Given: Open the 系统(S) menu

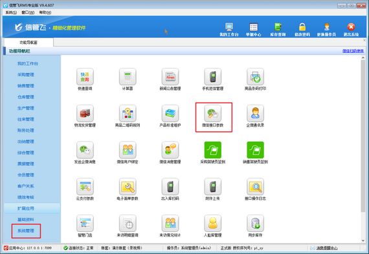Looking at the screenshot, I should click(11, 12).
